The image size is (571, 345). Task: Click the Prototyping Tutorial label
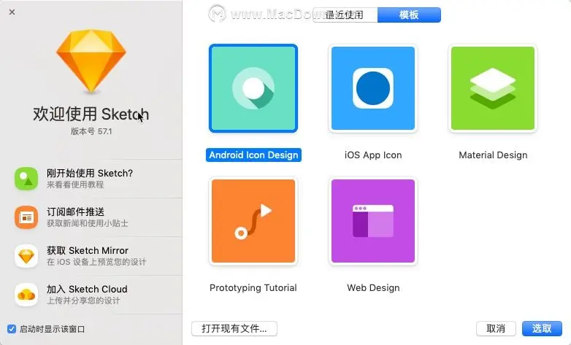click(253, 288)
